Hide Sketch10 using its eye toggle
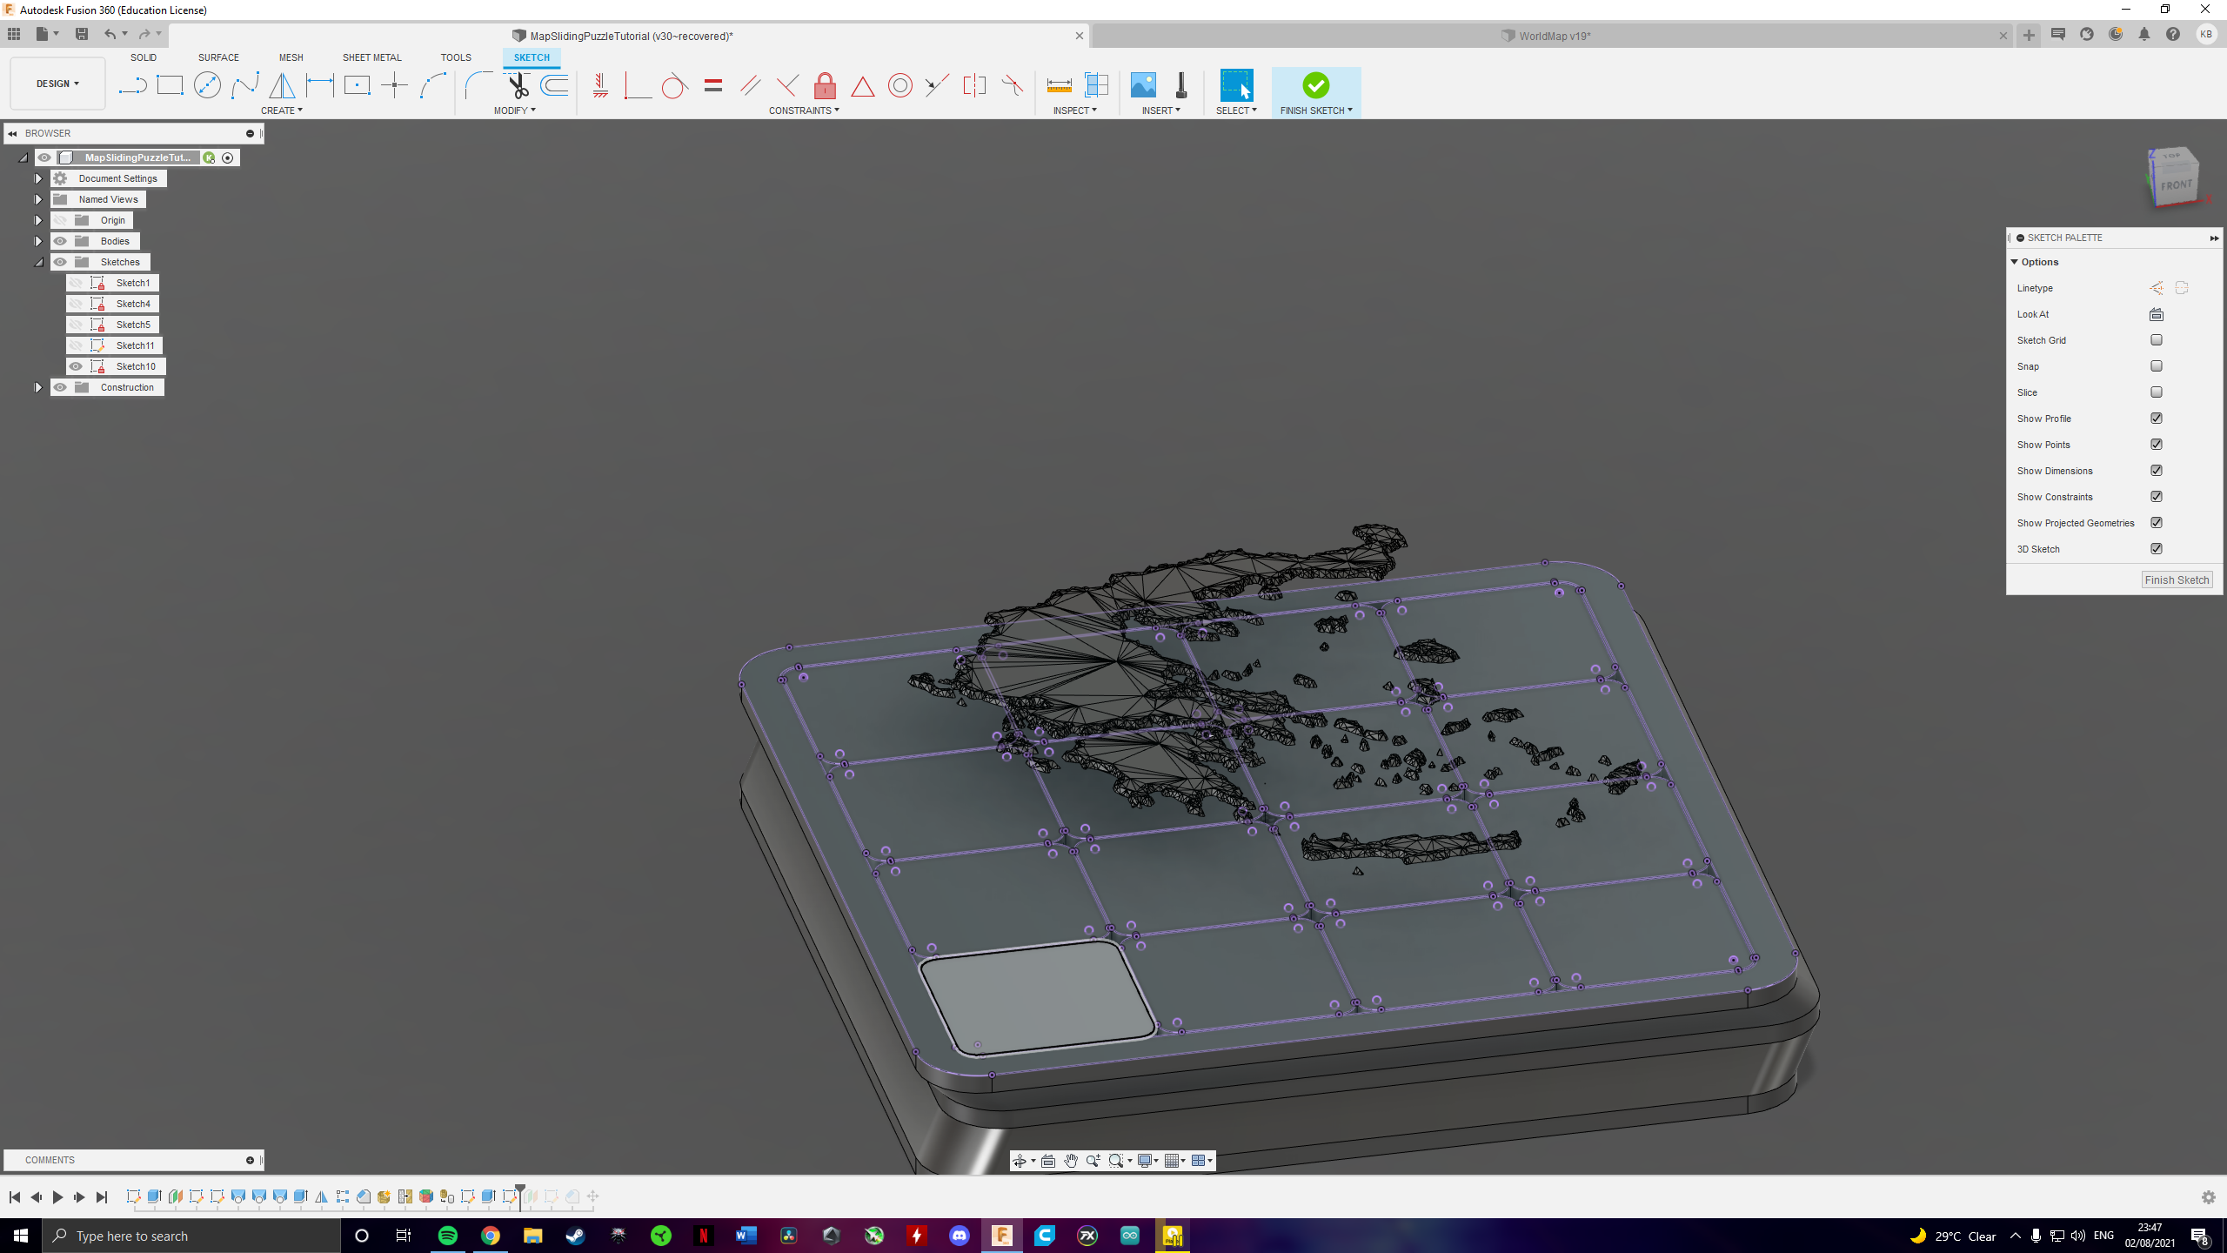Screen dimensions: 2227x1253 point(76,365)
